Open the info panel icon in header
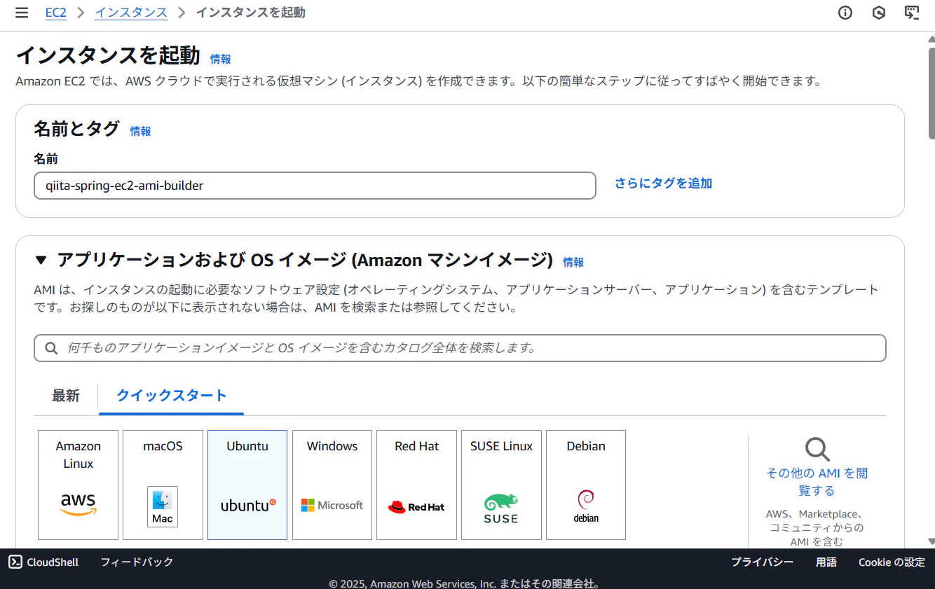The height and width of the screenshot is (589, 935). [845, 13]
